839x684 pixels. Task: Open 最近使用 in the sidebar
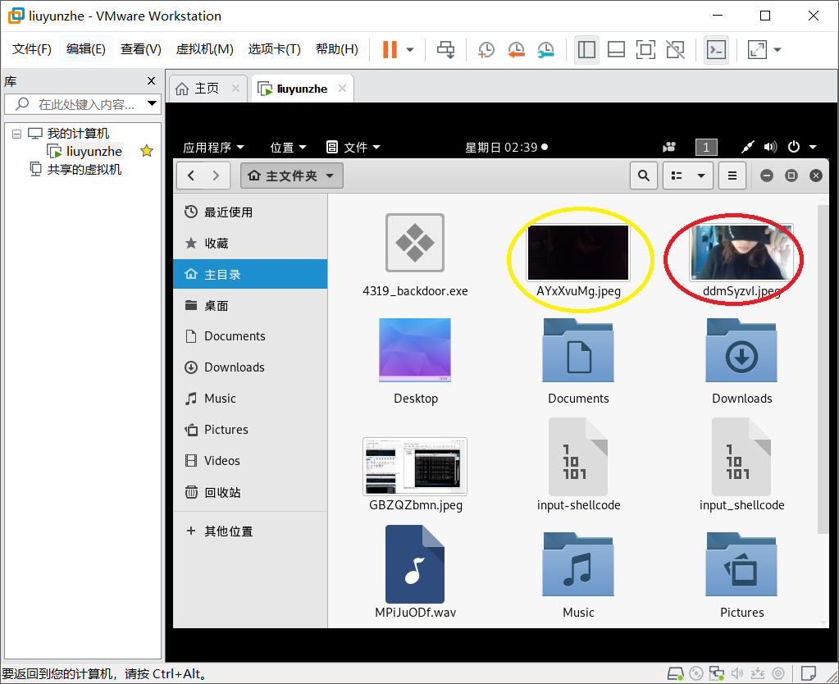point(250,212)
